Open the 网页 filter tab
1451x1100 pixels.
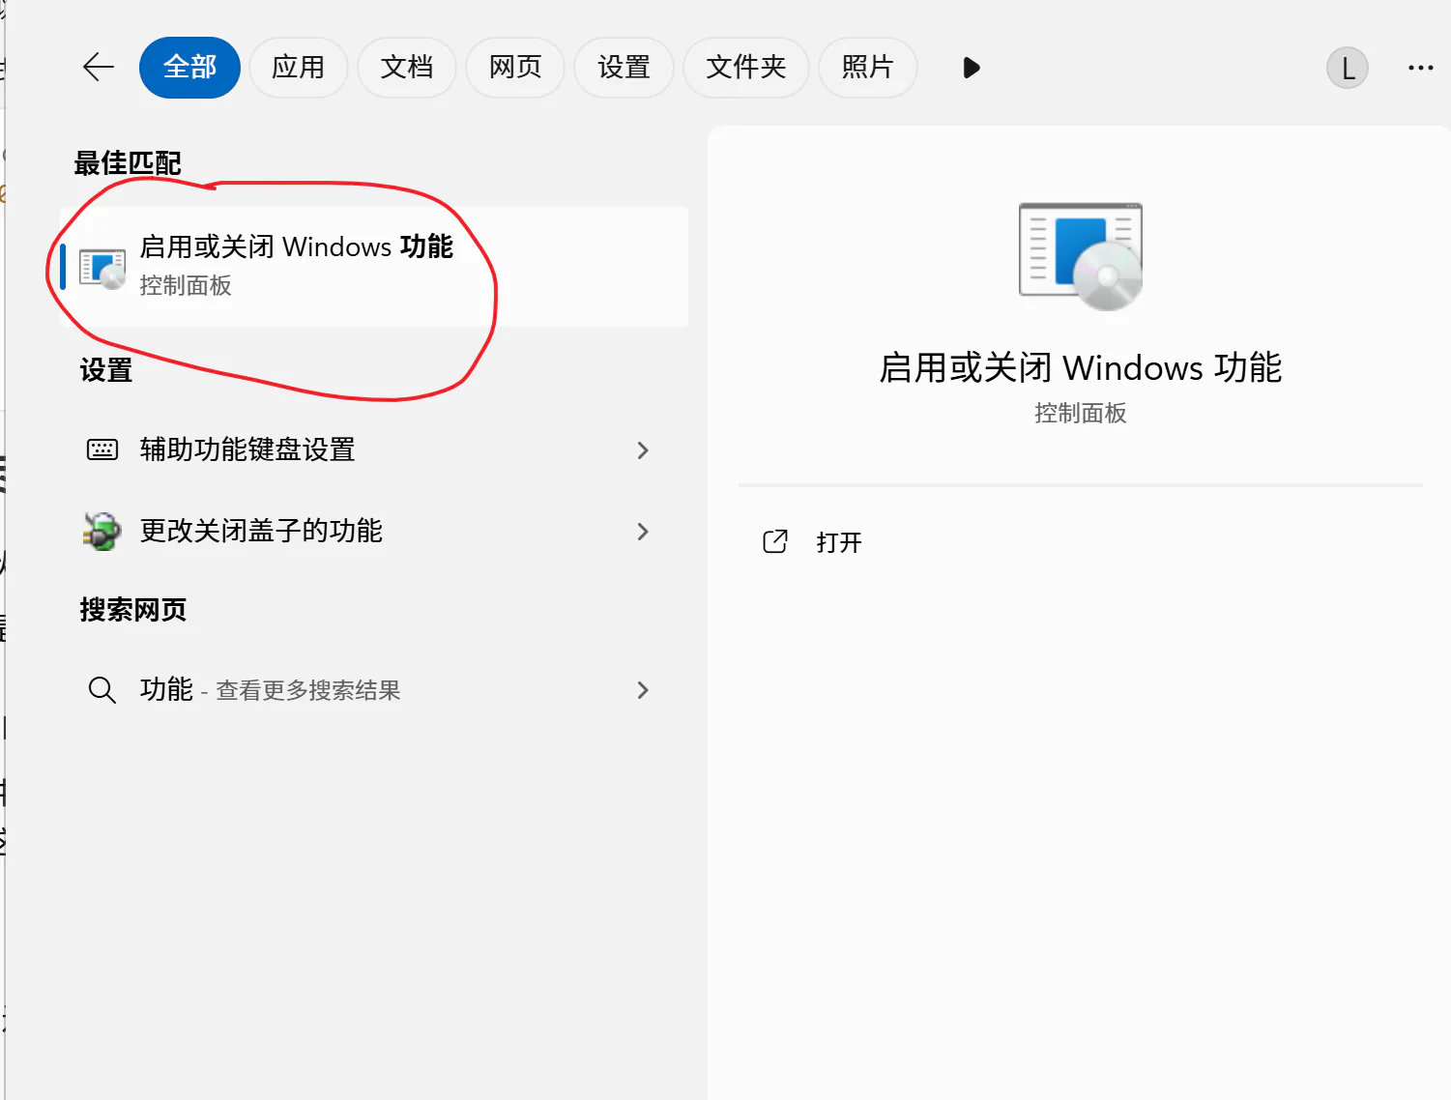514,67
